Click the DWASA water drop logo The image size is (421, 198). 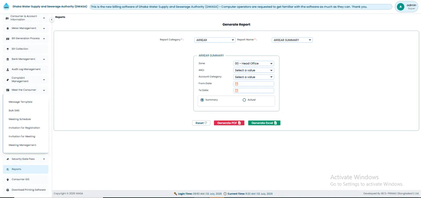coord(6,7)
